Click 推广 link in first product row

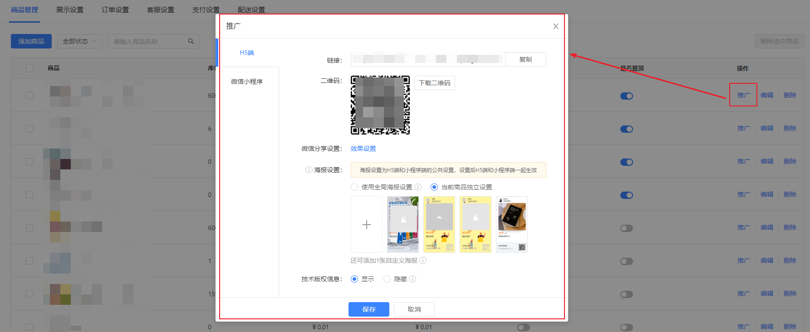coord(743,95)
